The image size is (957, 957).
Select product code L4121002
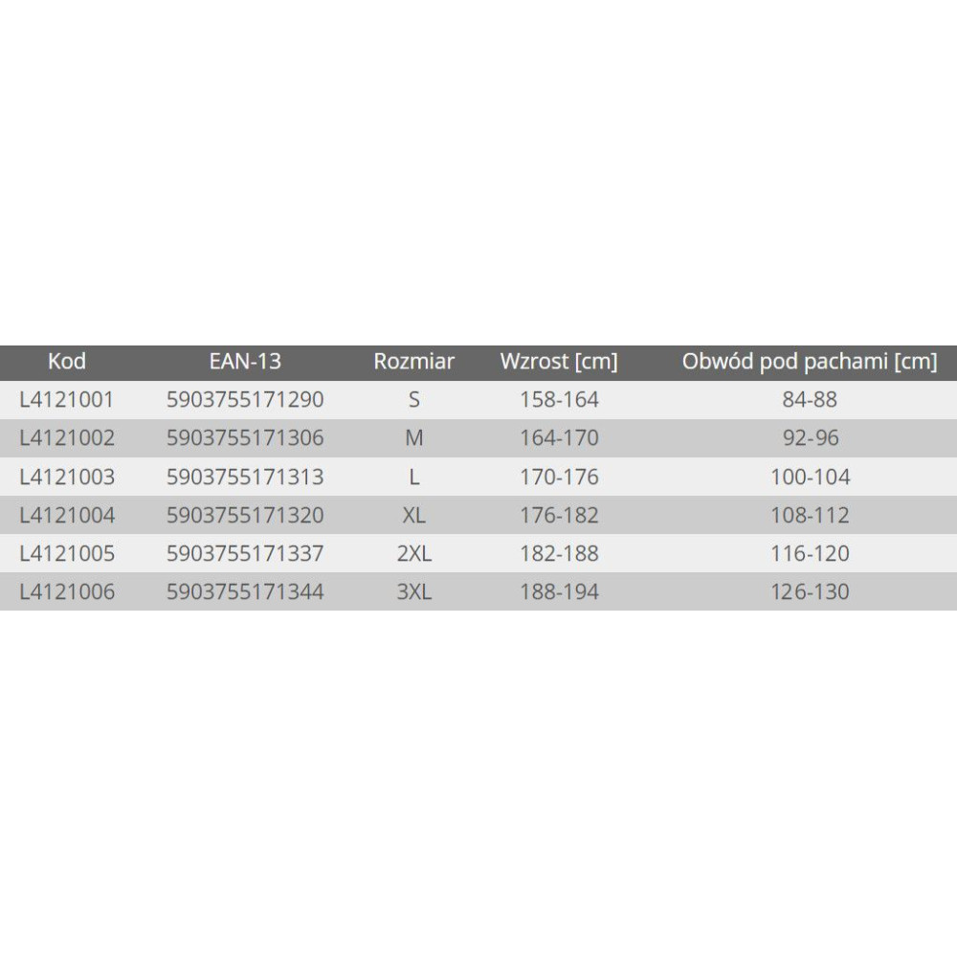(x=67, y=438)
